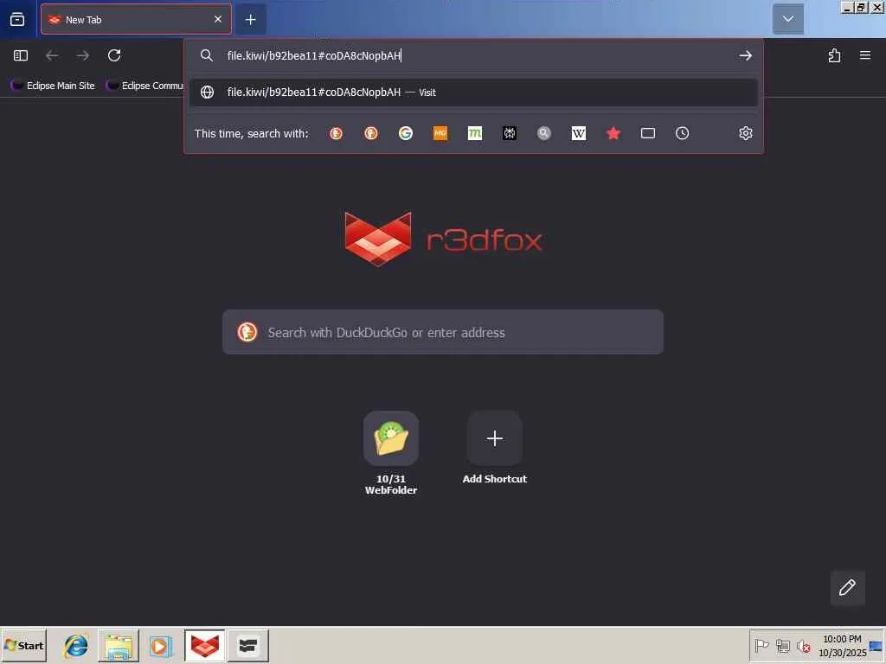Search this time with Wikipedia

click(x=579, y=133)
